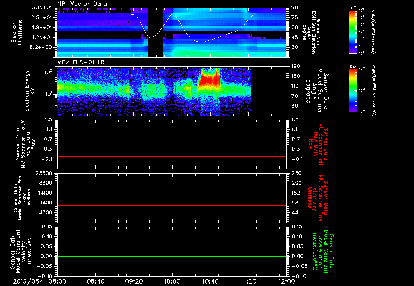This screenshot has width=414, height=286.
Task: Click the "10:40" time tick label
Action: click(210, 281)
